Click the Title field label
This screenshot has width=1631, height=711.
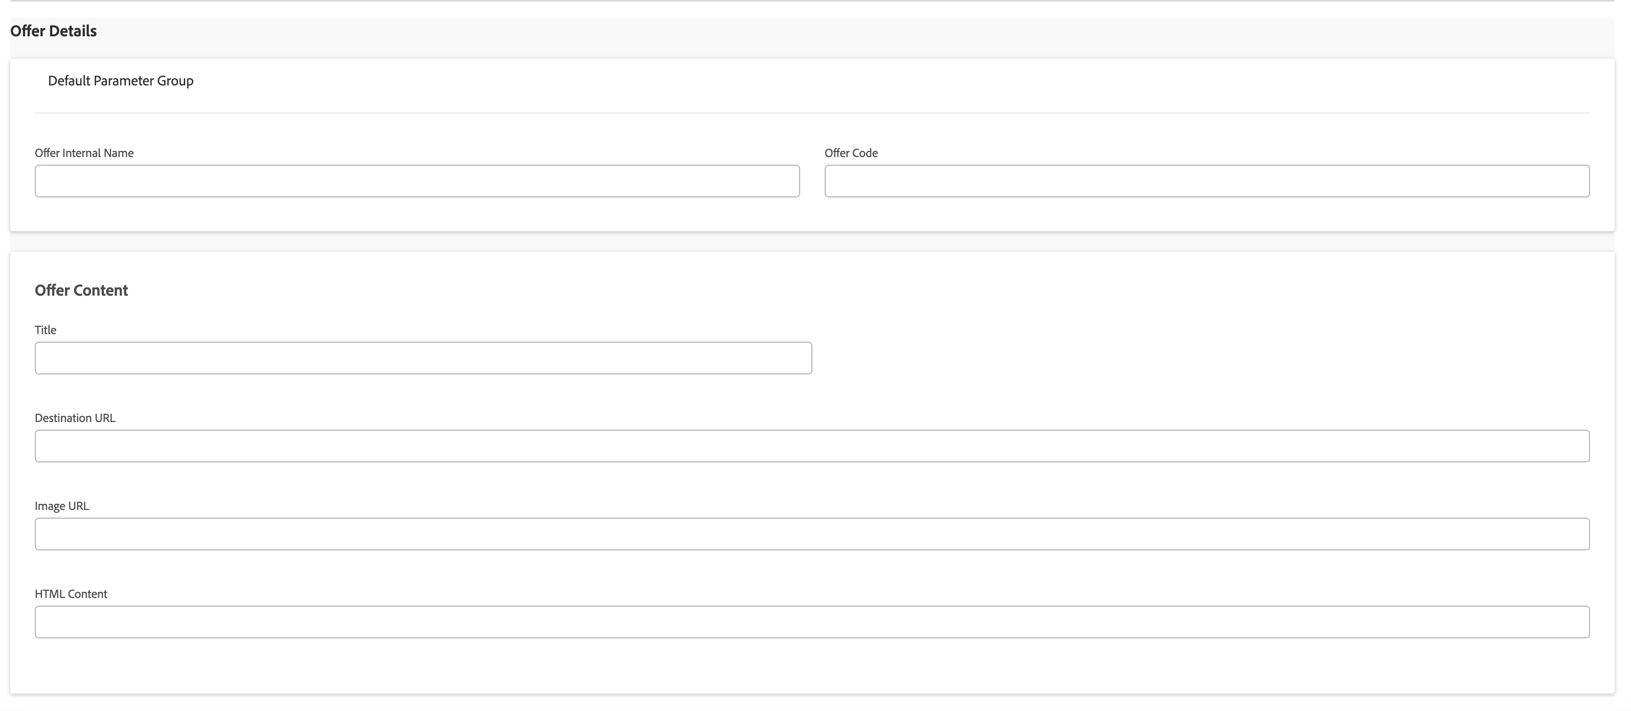[x=45, y=330]
